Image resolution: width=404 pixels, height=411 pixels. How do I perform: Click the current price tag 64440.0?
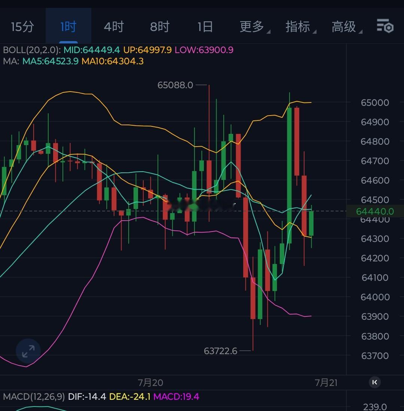click(375, 211)
